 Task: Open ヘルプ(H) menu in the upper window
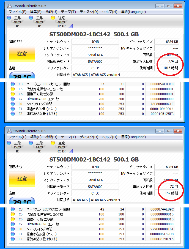109,12
